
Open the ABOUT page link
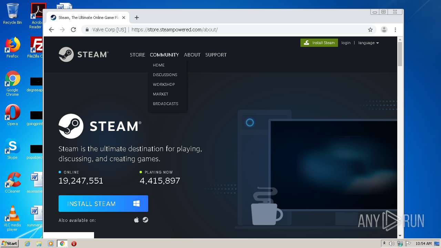[192, 55]
